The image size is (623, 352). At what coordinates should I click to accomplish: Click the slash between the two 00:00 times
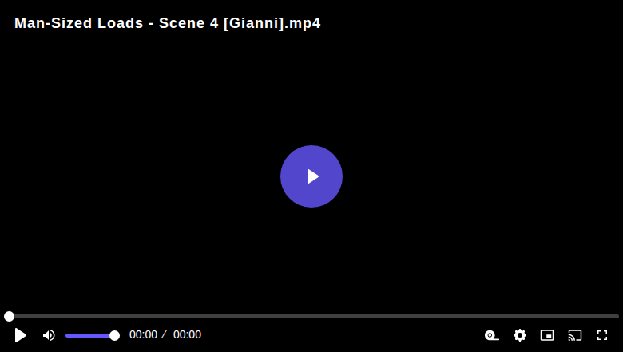[x=164, y=335]
